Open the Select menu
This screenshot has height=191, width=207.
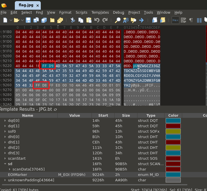click(27, 13)
